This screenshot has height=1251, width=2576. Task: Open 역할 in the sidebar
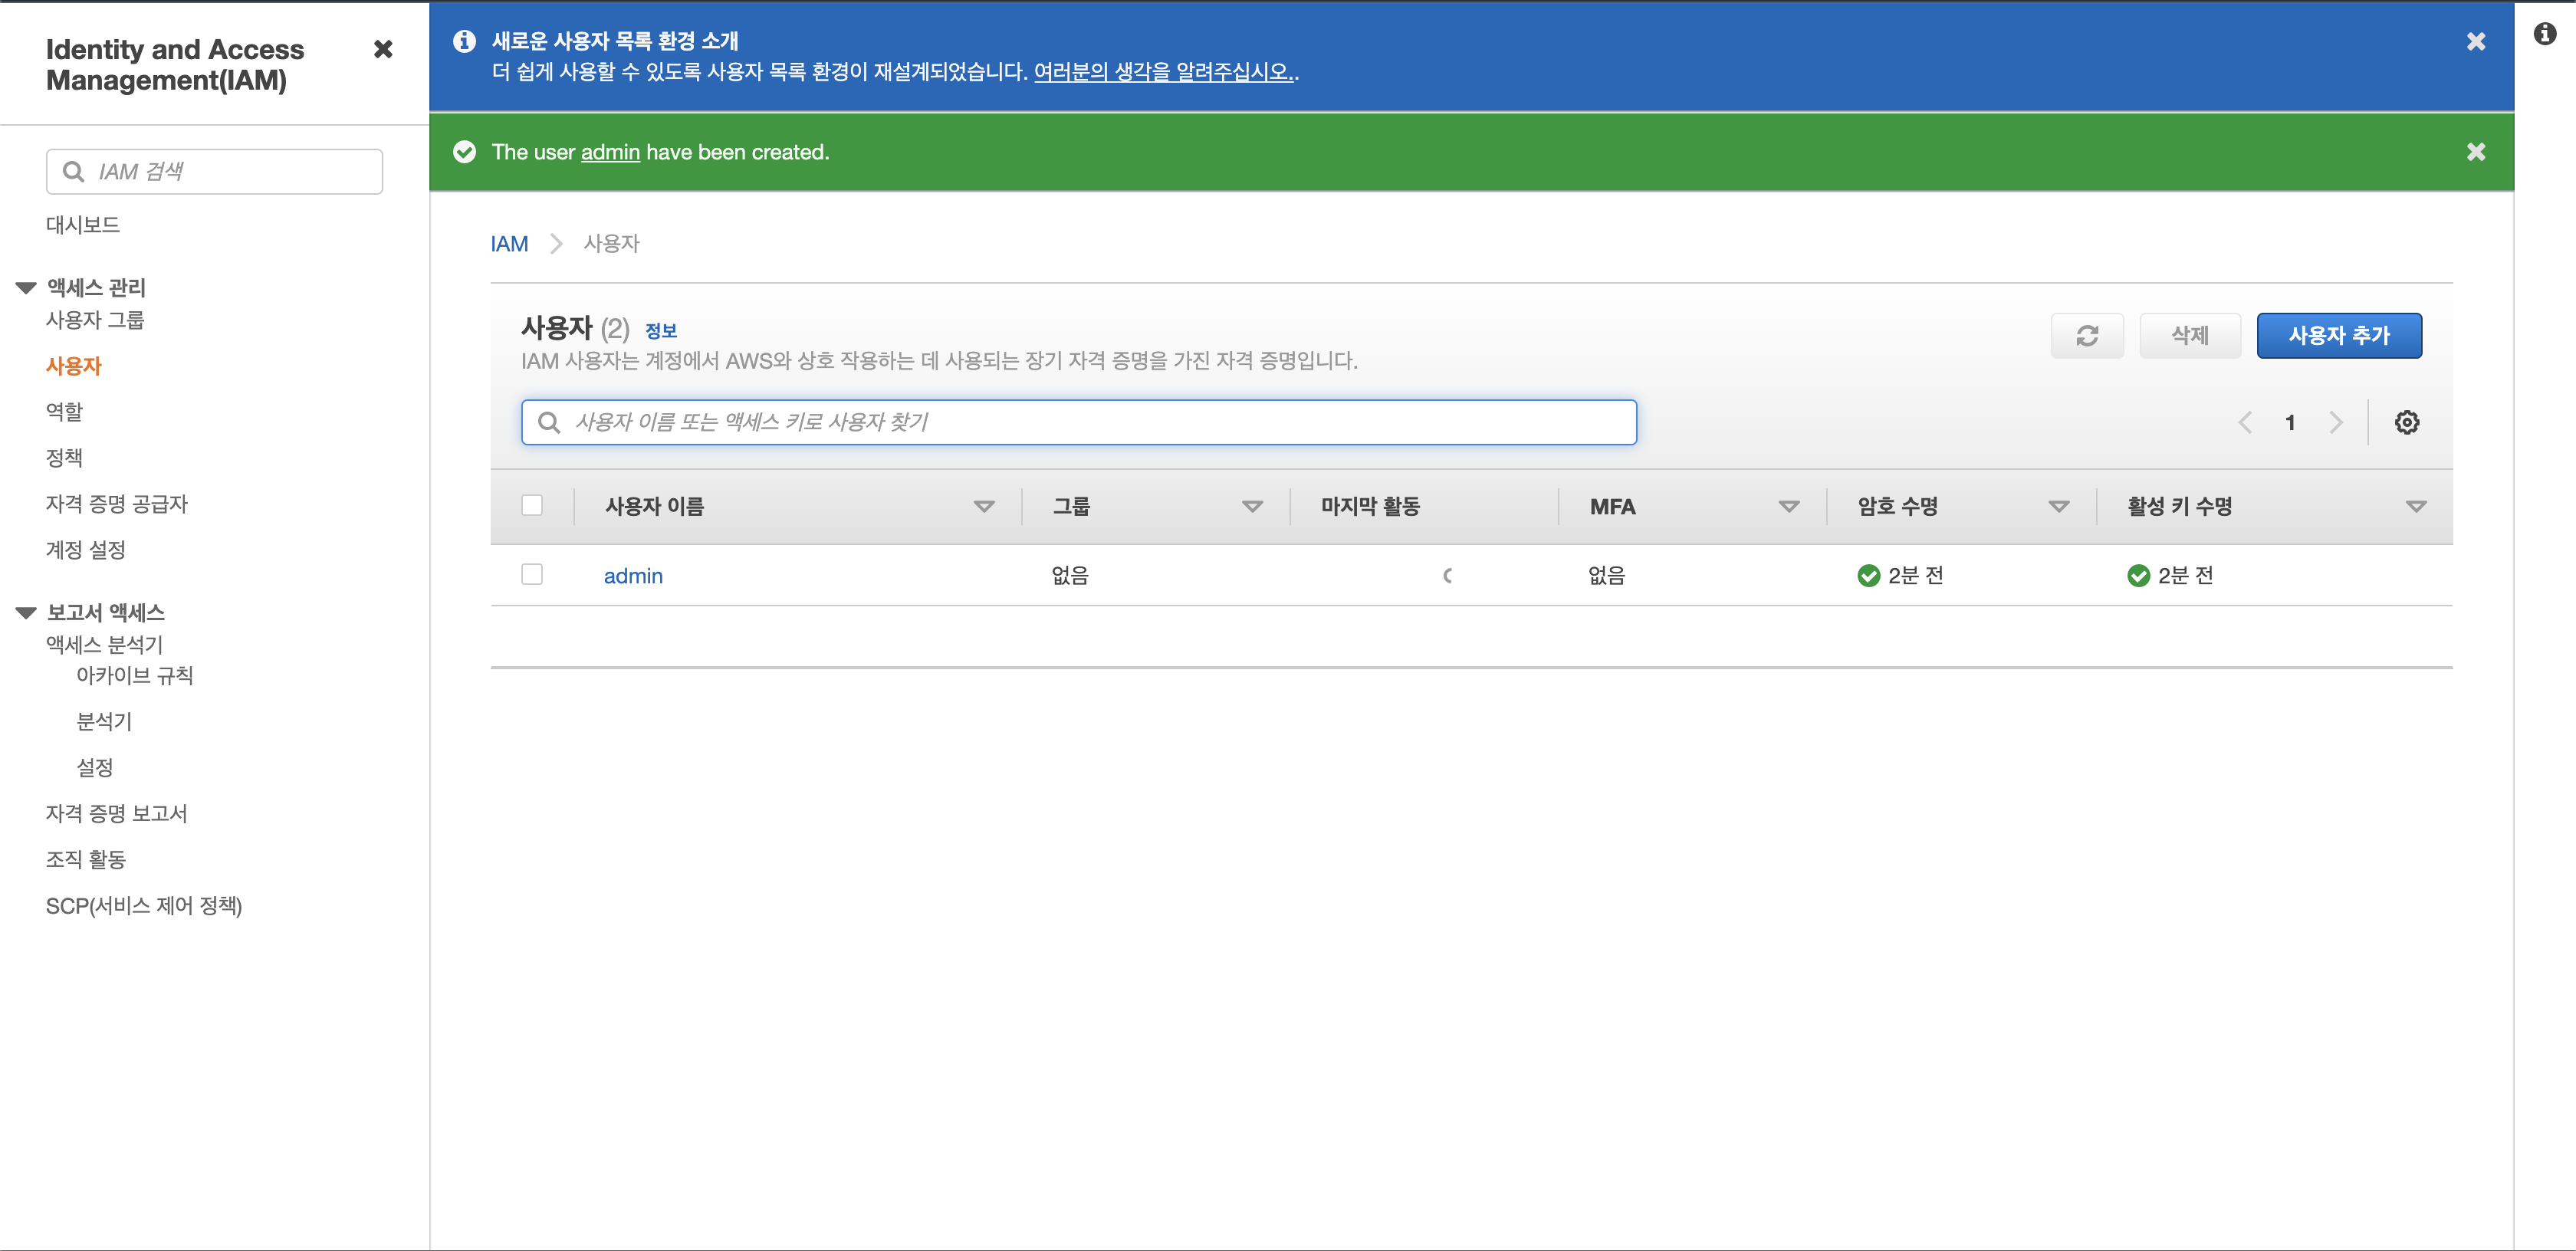(x=64, y=412)
